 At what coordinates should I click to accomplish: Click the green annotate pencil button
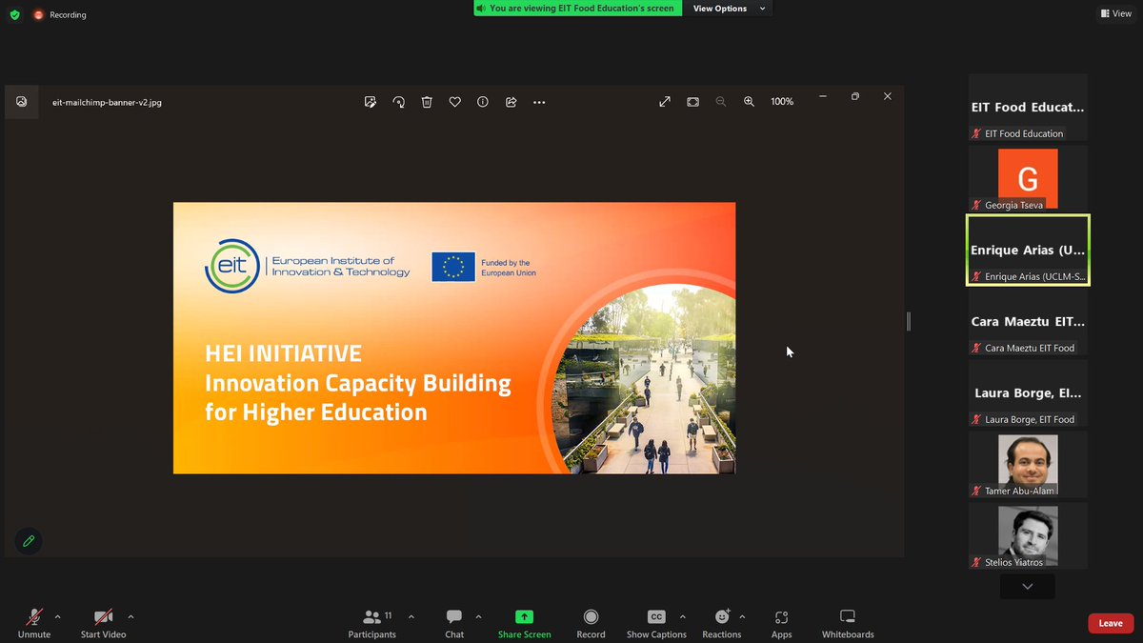pyautogui.click(x=29, y=541)
